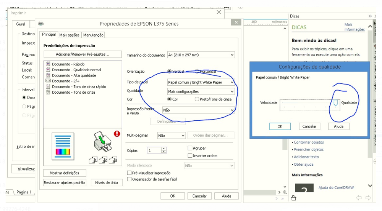Click Ajuda in Configurações de qualidade dialog
Screen dimensions: 382x211
pos(338,126)
